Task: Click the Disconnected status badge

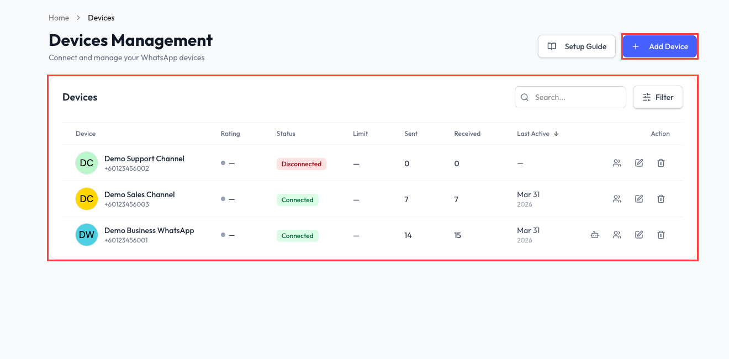Action: [302, 164]
